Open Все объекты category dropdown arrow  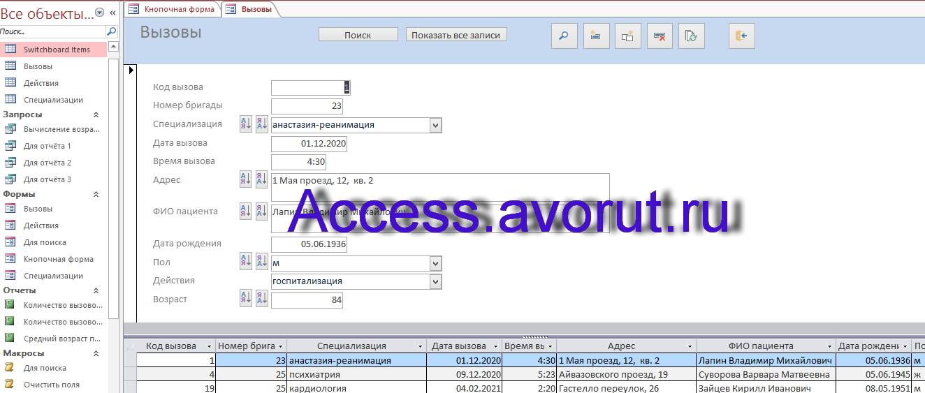pos(99,13)
